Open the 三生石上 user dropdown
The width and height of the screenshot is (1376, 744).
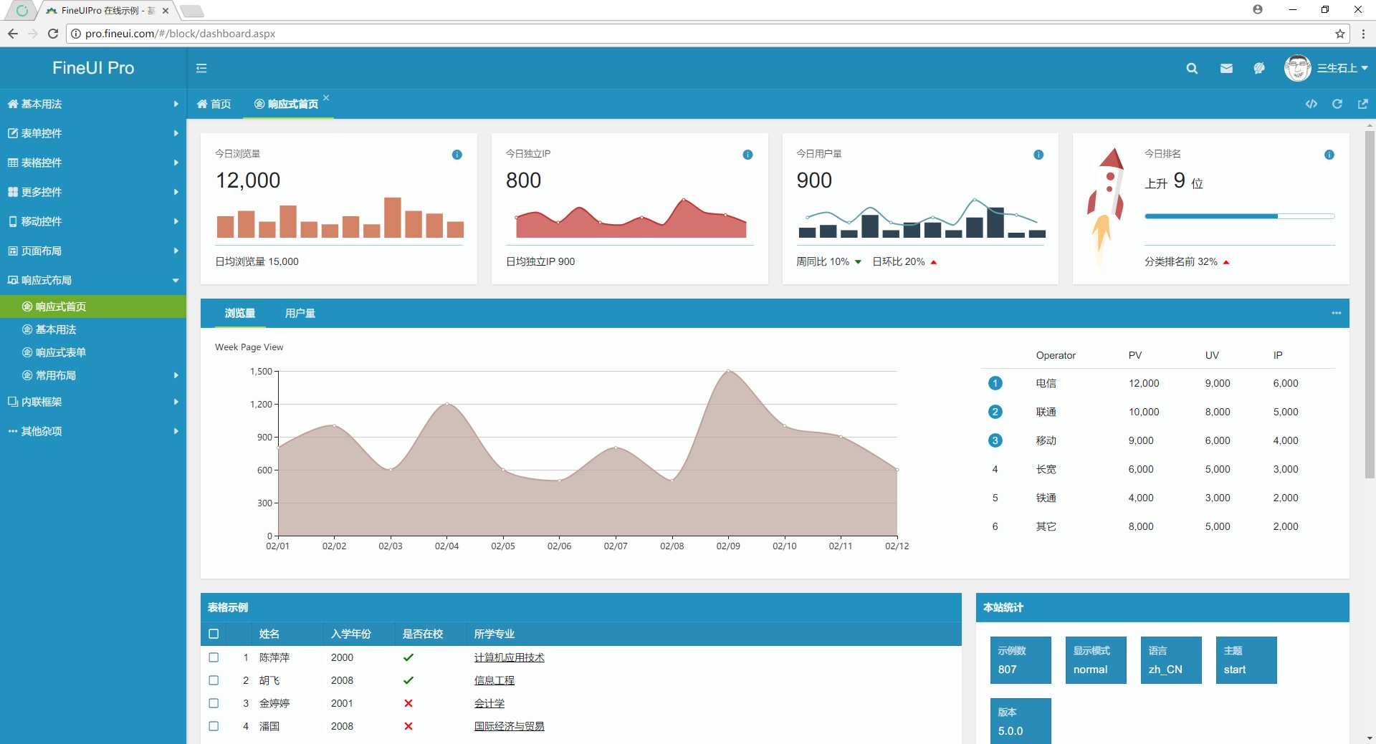pos(1342,68)
